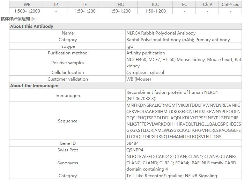The width and height of the screenshot is (244, 180).
Task: Click the Positive samples row label
Action: pyautogui.click(x=68, y=63)
